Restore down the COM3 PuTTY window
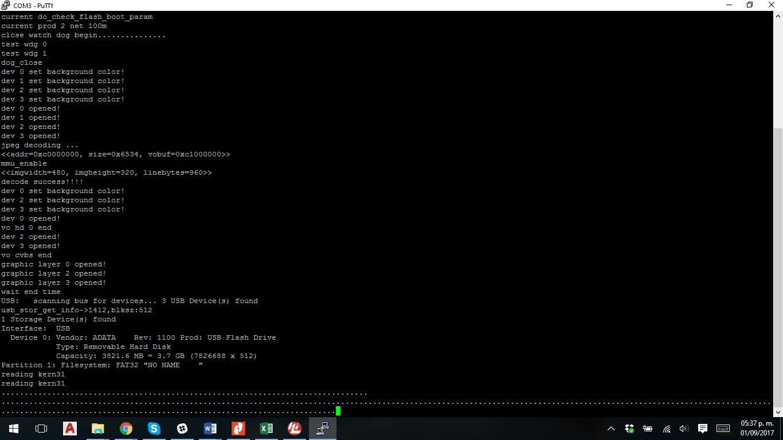This screenshot has height=440, width=783. [749, 5]
